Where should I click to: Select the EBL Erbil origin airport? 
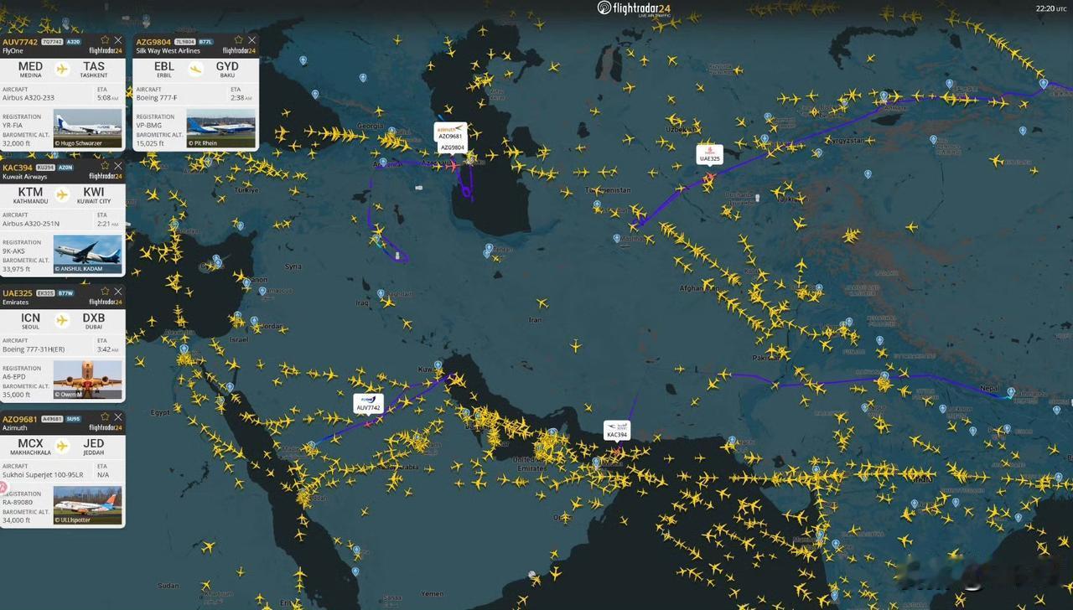point(164,69)
